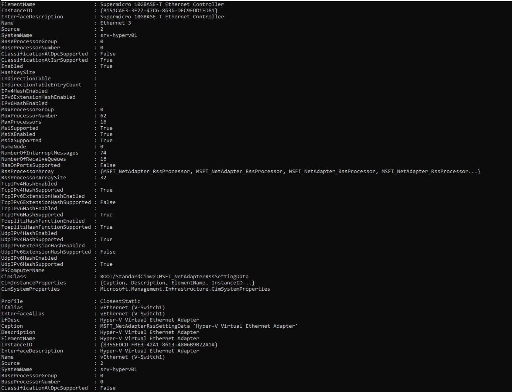Click the 'CimClass' label
The height and width of the screenshot is (392, 512).
(x=13, y=276)
